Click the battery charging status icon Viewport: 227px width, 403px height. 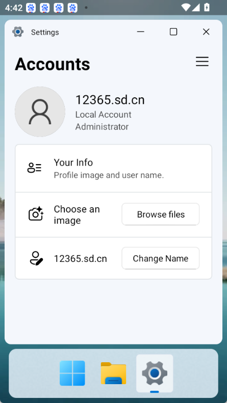coord(207,8)
